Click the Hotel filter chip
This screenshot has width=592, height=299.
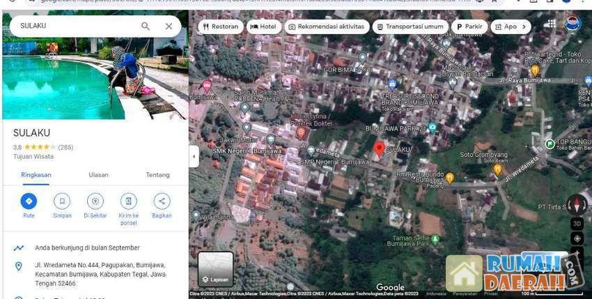tap(263, 26)
